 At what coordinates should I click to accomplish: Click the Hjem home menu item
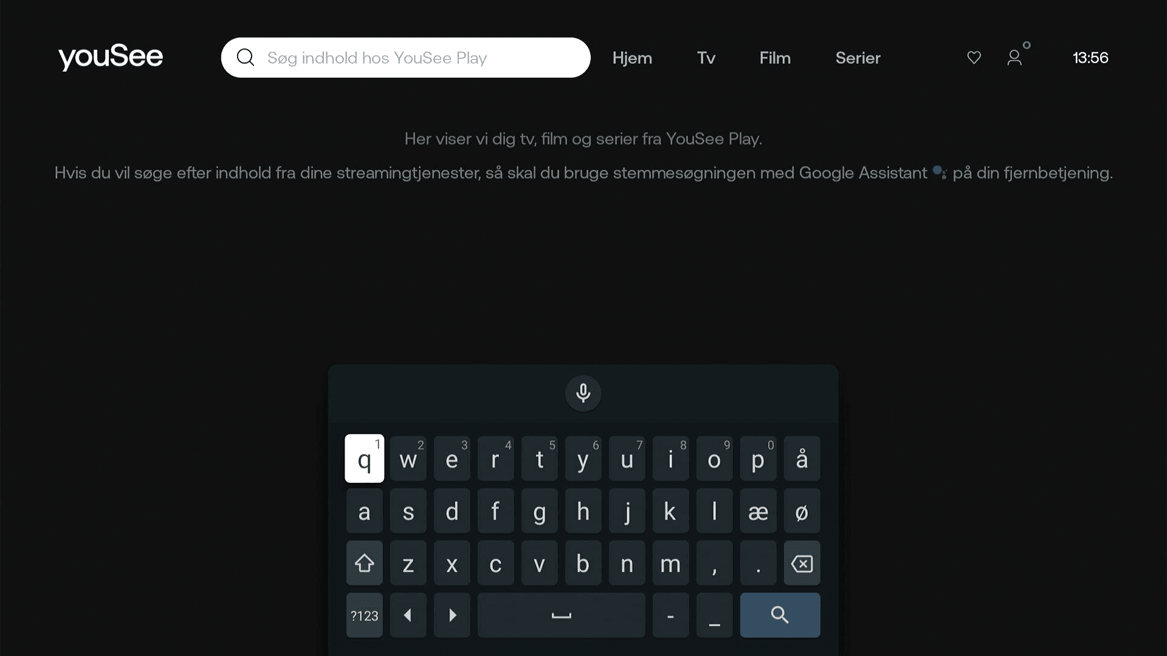tap(632, 57)
